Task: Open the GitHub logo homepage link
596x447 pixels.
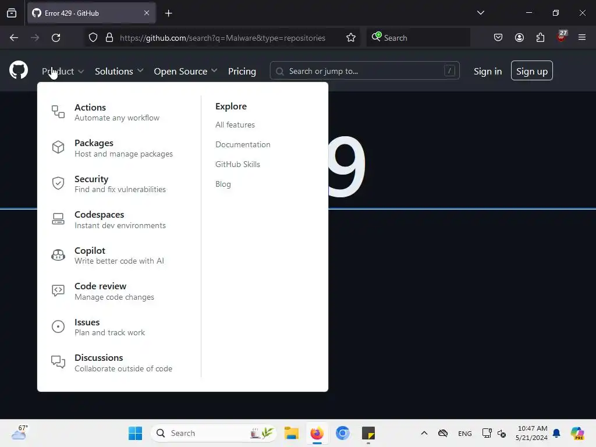Action: point(18,70)
